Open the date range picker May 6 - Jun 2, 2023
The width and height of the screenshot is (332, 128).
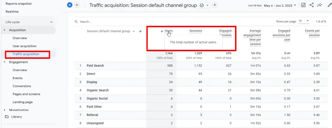pyautogui.click(x=280, y=5)
